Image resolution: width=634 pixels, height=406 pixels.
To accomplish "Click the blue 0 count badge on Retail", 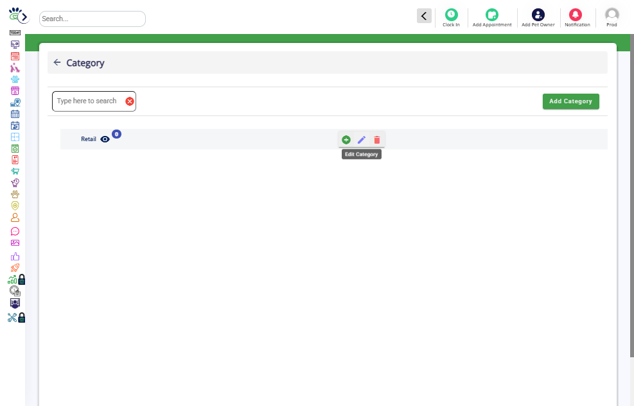I will click(116, 134).
